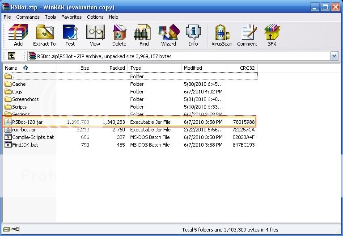
Task: Select the Logs folder icon
Action: tap(8, 92)
